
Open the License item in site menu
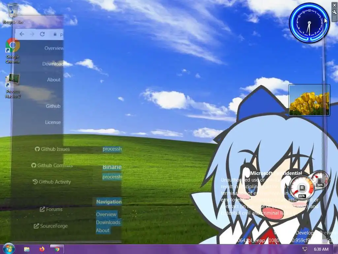53,122
